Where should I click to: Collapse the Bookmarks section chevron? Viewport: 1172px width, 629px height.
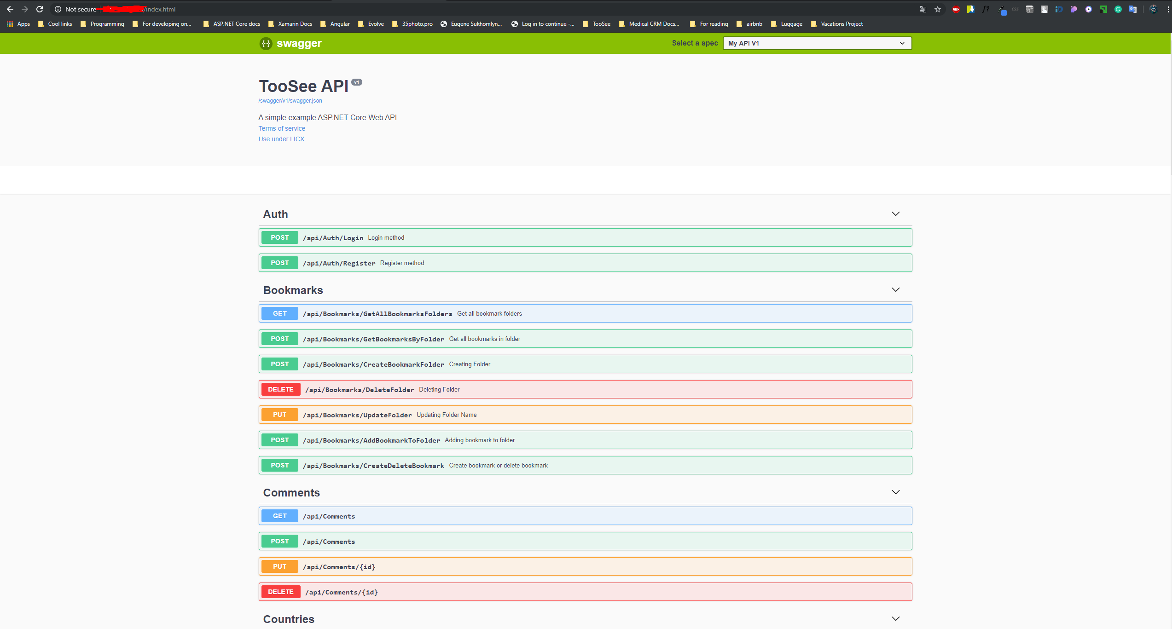pos(895,290)
